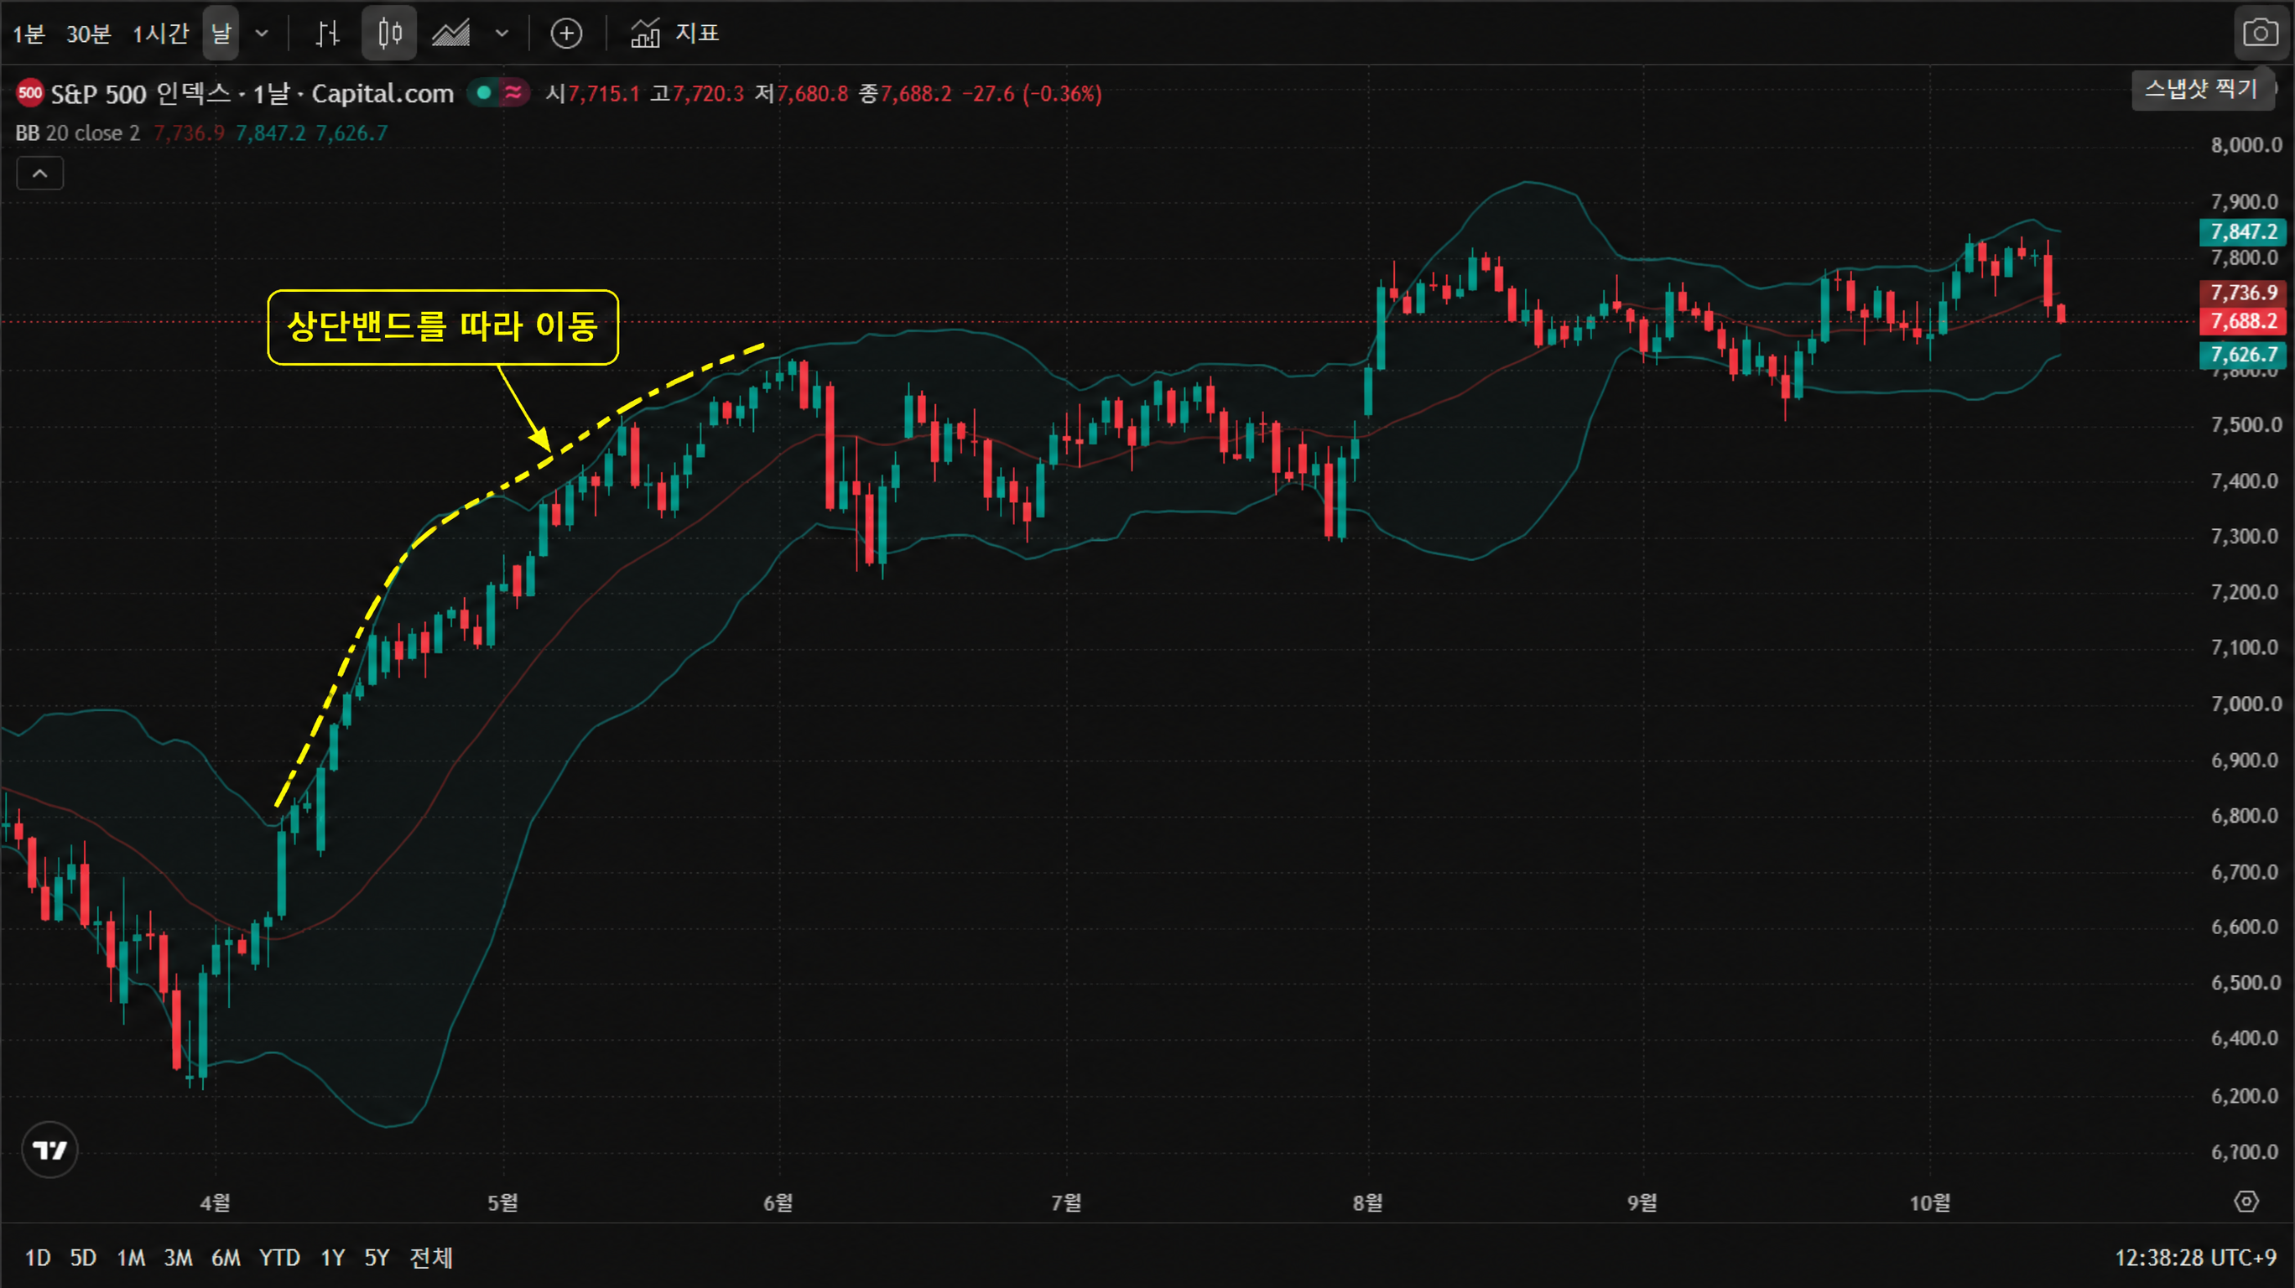Click the 7,626.7 lower band price label

coord(2243,355)
